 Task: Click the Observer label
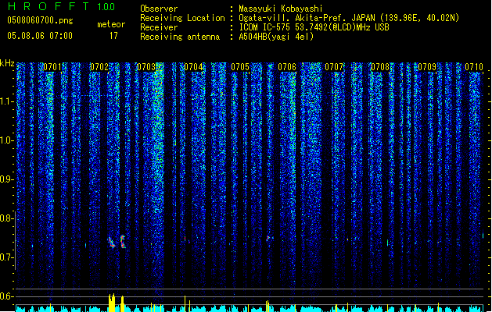(x=159, y=9)
